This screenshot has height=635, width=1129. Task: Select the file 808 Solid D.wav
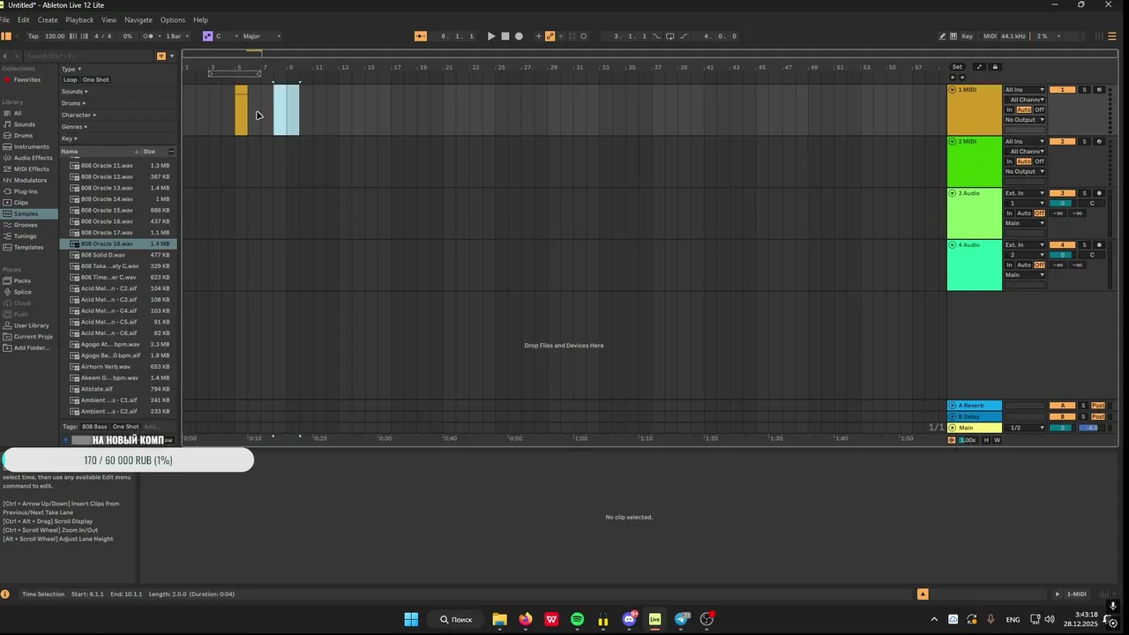[x=102, y=255]
